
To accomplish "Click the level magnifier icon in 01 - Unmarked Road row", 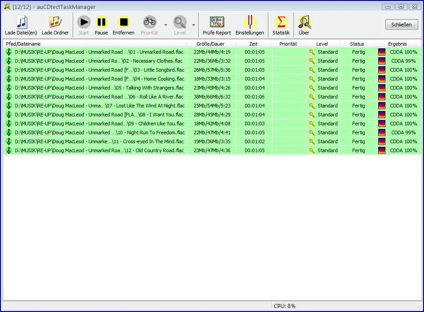I will click(x=312, y=52).
